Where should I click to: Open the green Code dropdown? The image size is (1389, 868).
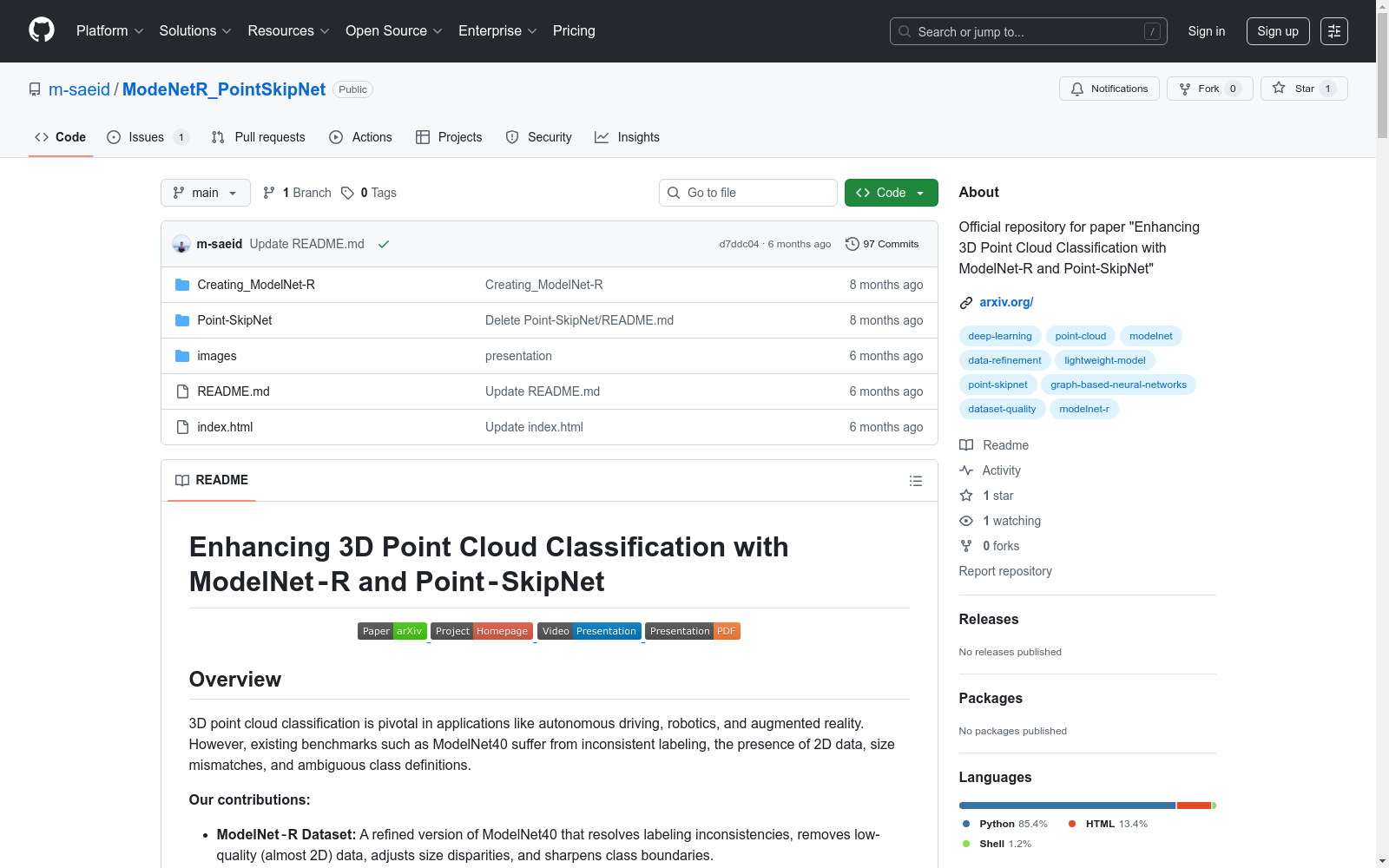pos(891,193)
